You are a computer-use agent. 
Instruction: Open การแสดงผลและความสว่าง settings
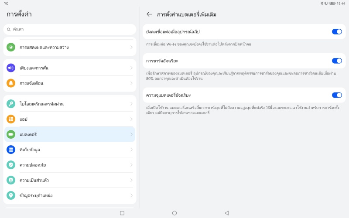coord(70,47)
